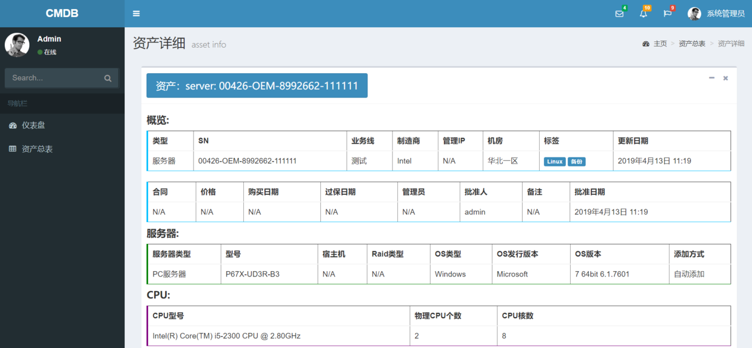Open the mail messages envelope icon
Image resolution: width=752 pixels, height=348 pixels.
pos(619,13)
